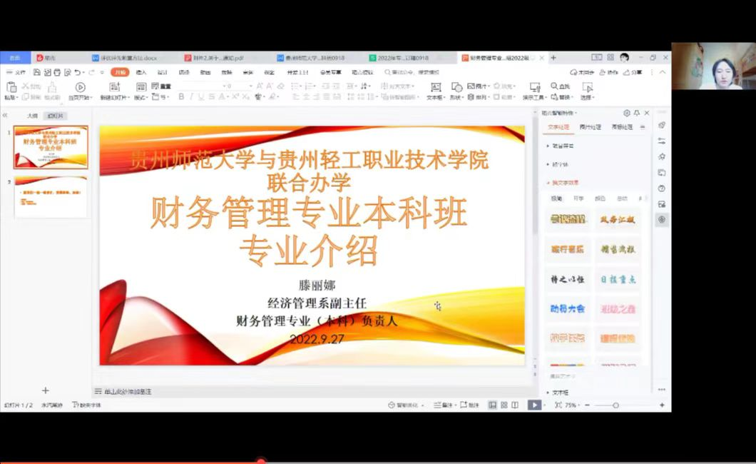Image resolution: width=756 pixels, height=464 pixels.
Task: Open the Design ribbon tab
Action: [163, 72]
